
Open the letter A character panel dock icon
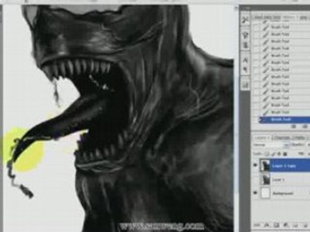(245, 60)
